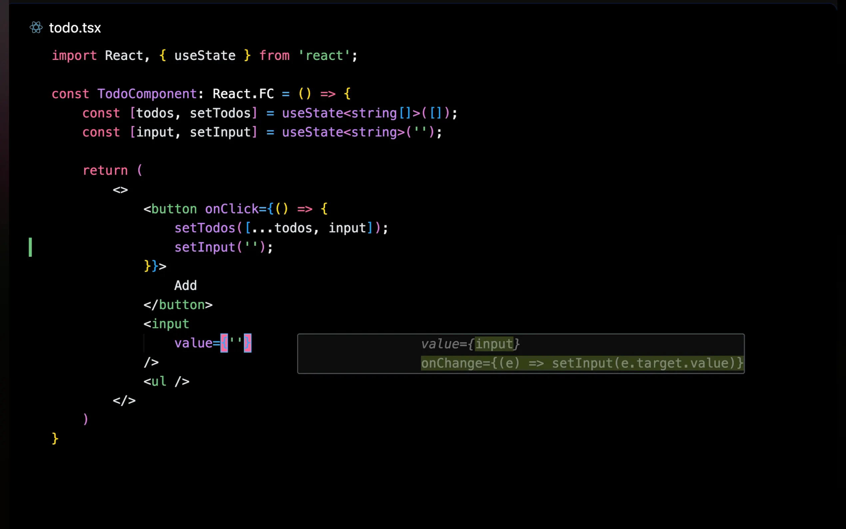Click the final closing yellow curly brace
Screen dimensions: 846x529
[55, 438]
